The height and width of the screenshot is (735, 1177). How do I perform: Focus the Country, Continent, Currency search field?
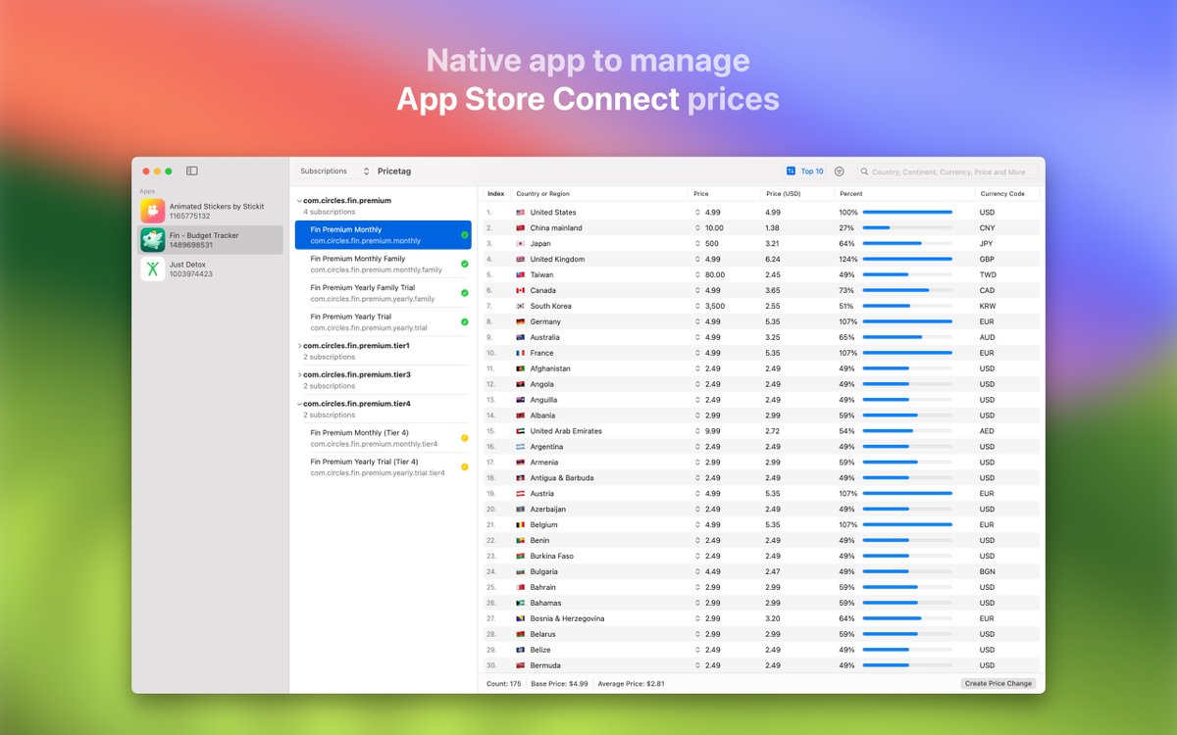(947, 171)
